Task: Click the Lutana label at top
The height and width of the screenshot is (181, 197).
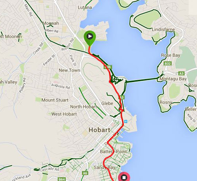Action: click(85, 7)
